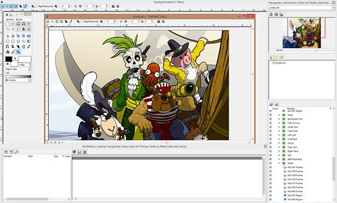
Task: Select the Text tool
Action: tap(8, 51)
